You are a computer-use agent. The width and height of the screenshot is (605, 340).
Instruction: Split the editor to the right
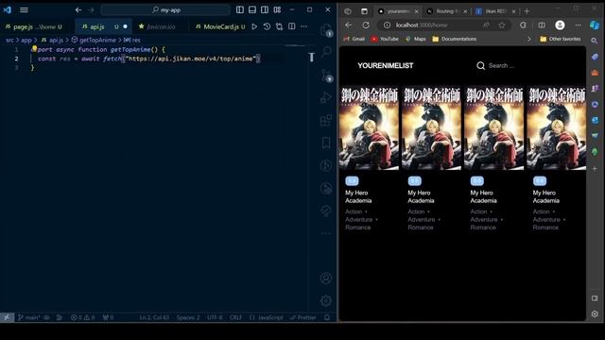pos(292,26)
